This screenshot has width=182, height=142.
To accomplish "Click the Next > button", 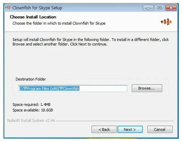I will 130,129.
